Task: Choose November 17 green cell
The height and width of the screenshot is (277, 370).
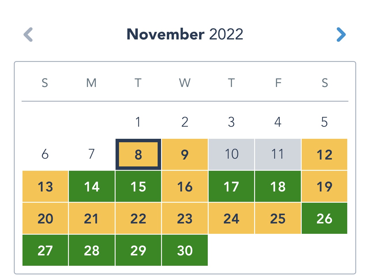Action: [231, 186]
